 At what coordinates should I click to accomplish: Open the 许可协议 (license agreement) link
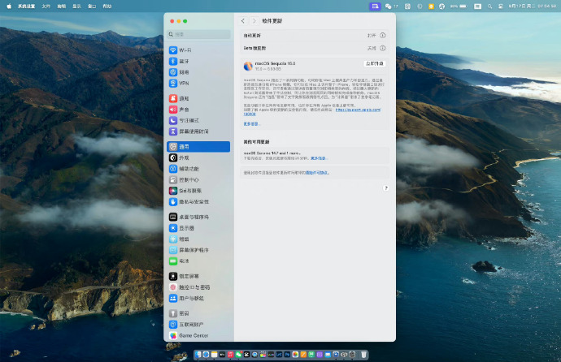point(317,173)
